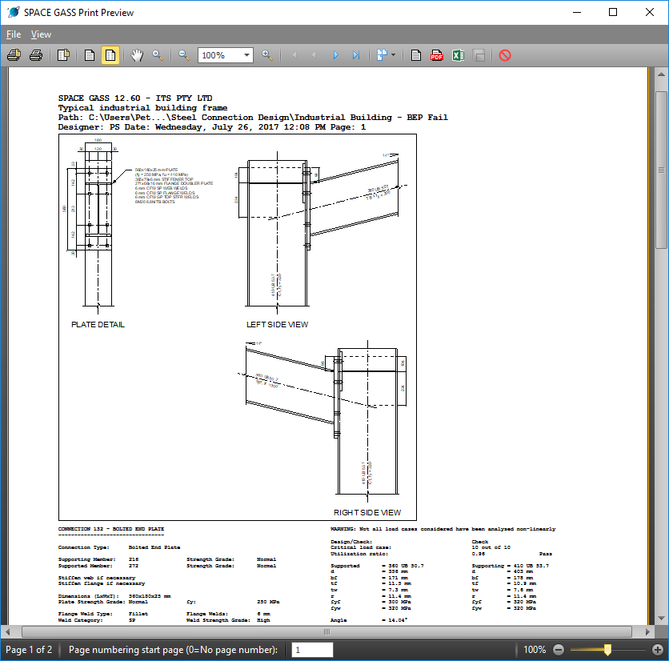Click the 'Utilization ratio:' label

click(359, 554)
